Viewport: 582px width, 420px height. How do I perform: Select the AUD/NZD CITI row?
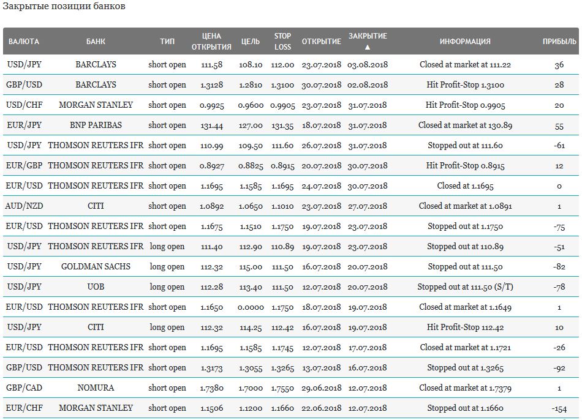pyautogui.click(x=291, y=206)
